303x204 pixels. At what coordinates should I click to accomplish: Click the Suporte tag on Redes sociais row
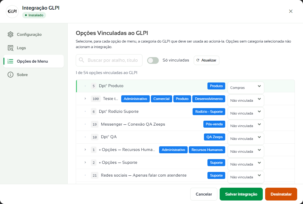point(216,175)
